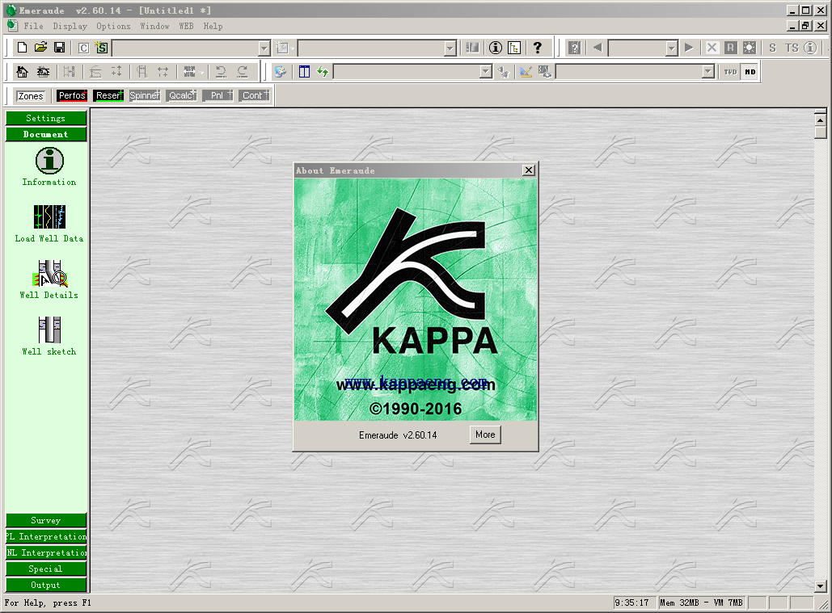Screen dimensions: 832x613
Task: Open the File menu
Action: coord(33,26)
